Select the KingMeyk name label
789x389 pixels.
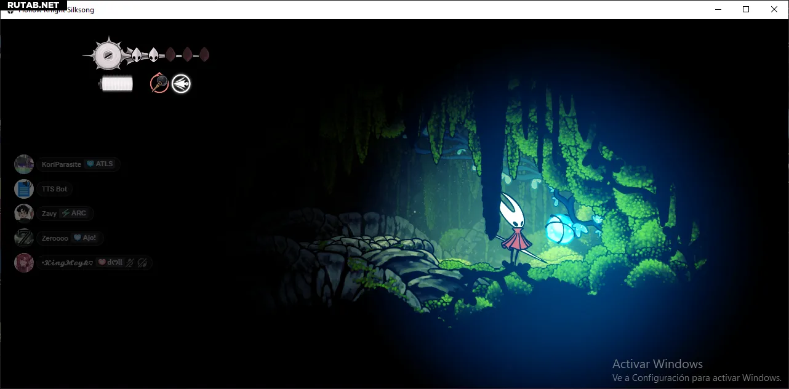coord(67,263)
